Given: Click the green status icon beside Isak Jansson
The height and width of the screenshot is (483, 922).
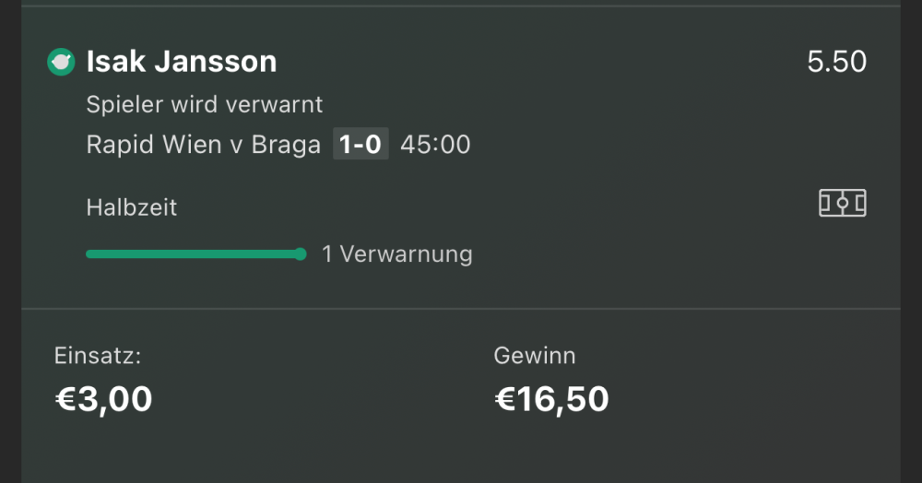Looking at the screenshot, I should (61, 62).
